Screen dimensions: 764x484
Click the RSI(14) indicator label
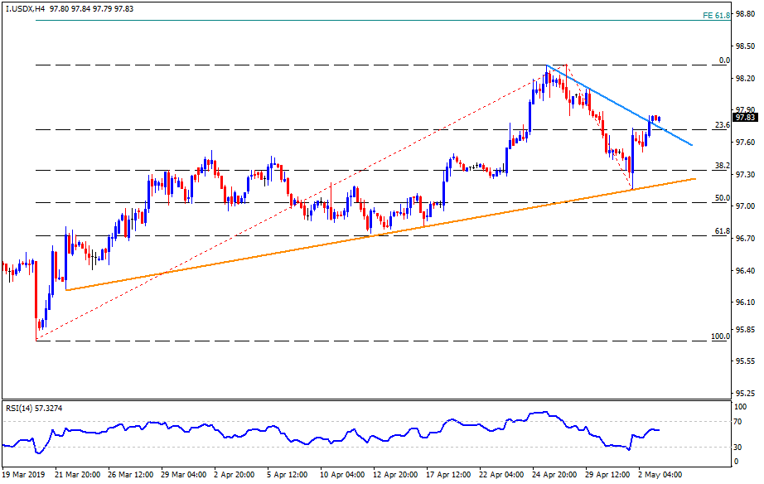coord(35,409)
